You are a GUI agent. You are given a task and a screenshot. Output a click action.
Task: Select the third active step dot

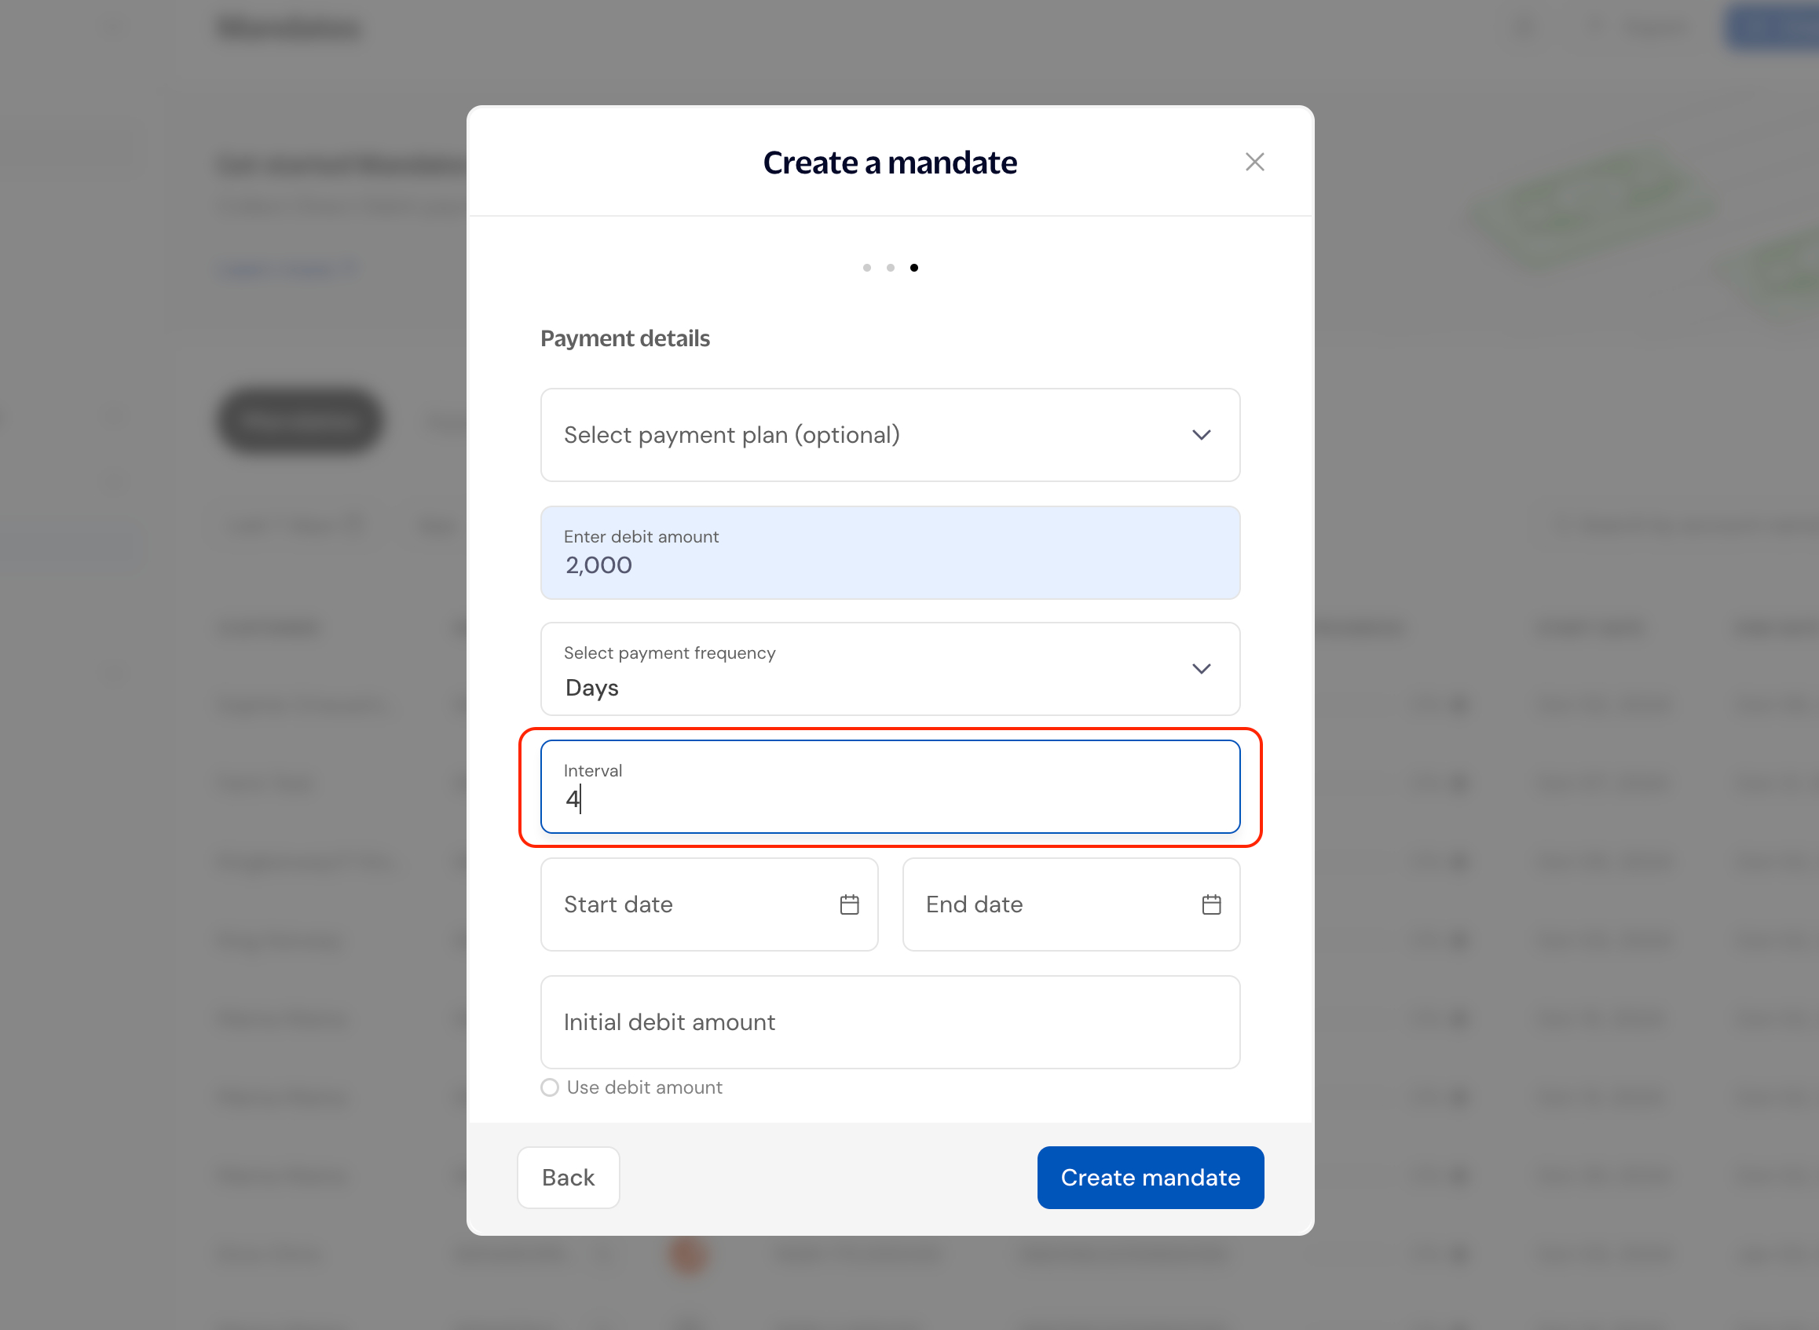pos(913,267)
